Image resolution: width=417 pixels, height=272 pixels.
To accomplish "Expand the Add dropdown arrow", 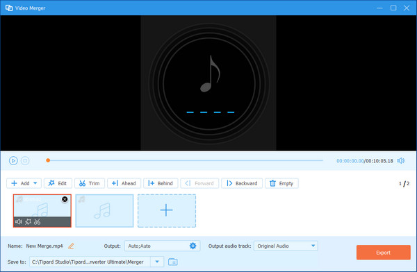I will tap(35, 183).
